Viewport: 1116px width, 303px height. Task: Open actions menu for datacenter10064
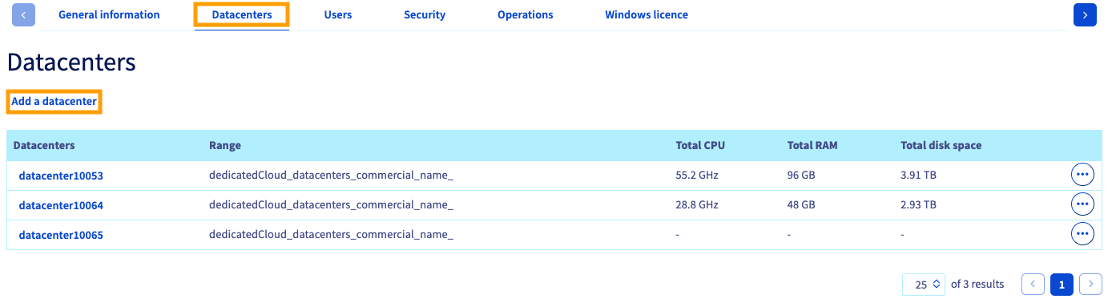click(1082, 204)
